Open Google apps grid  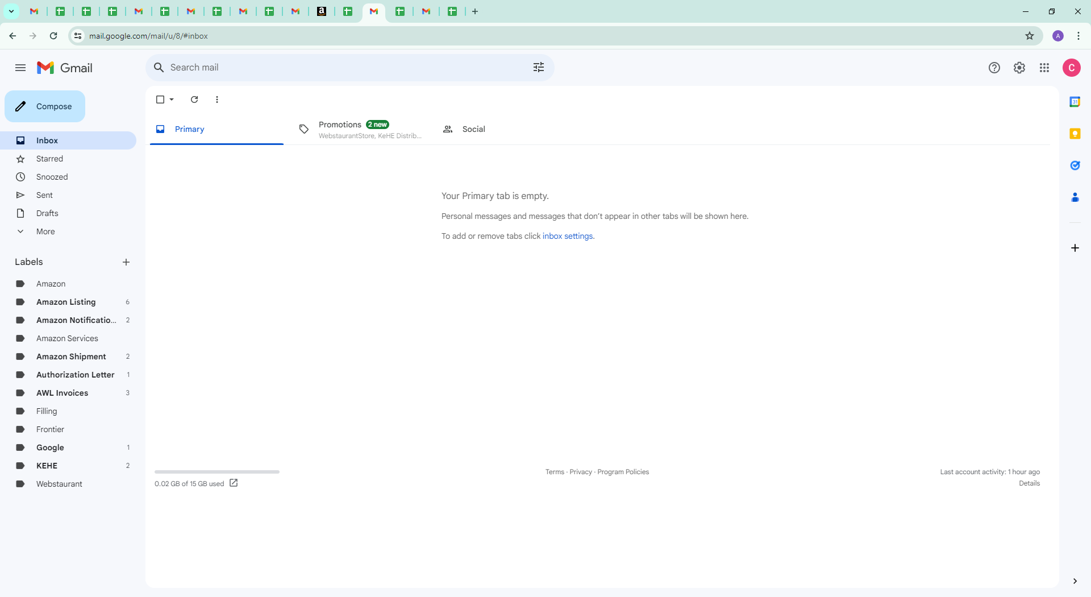click(1044, 68)
